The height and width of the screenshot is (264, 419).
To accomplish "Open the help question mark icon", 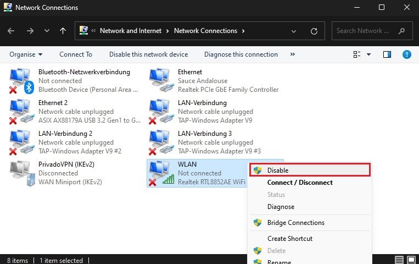I will coord(407,54).
